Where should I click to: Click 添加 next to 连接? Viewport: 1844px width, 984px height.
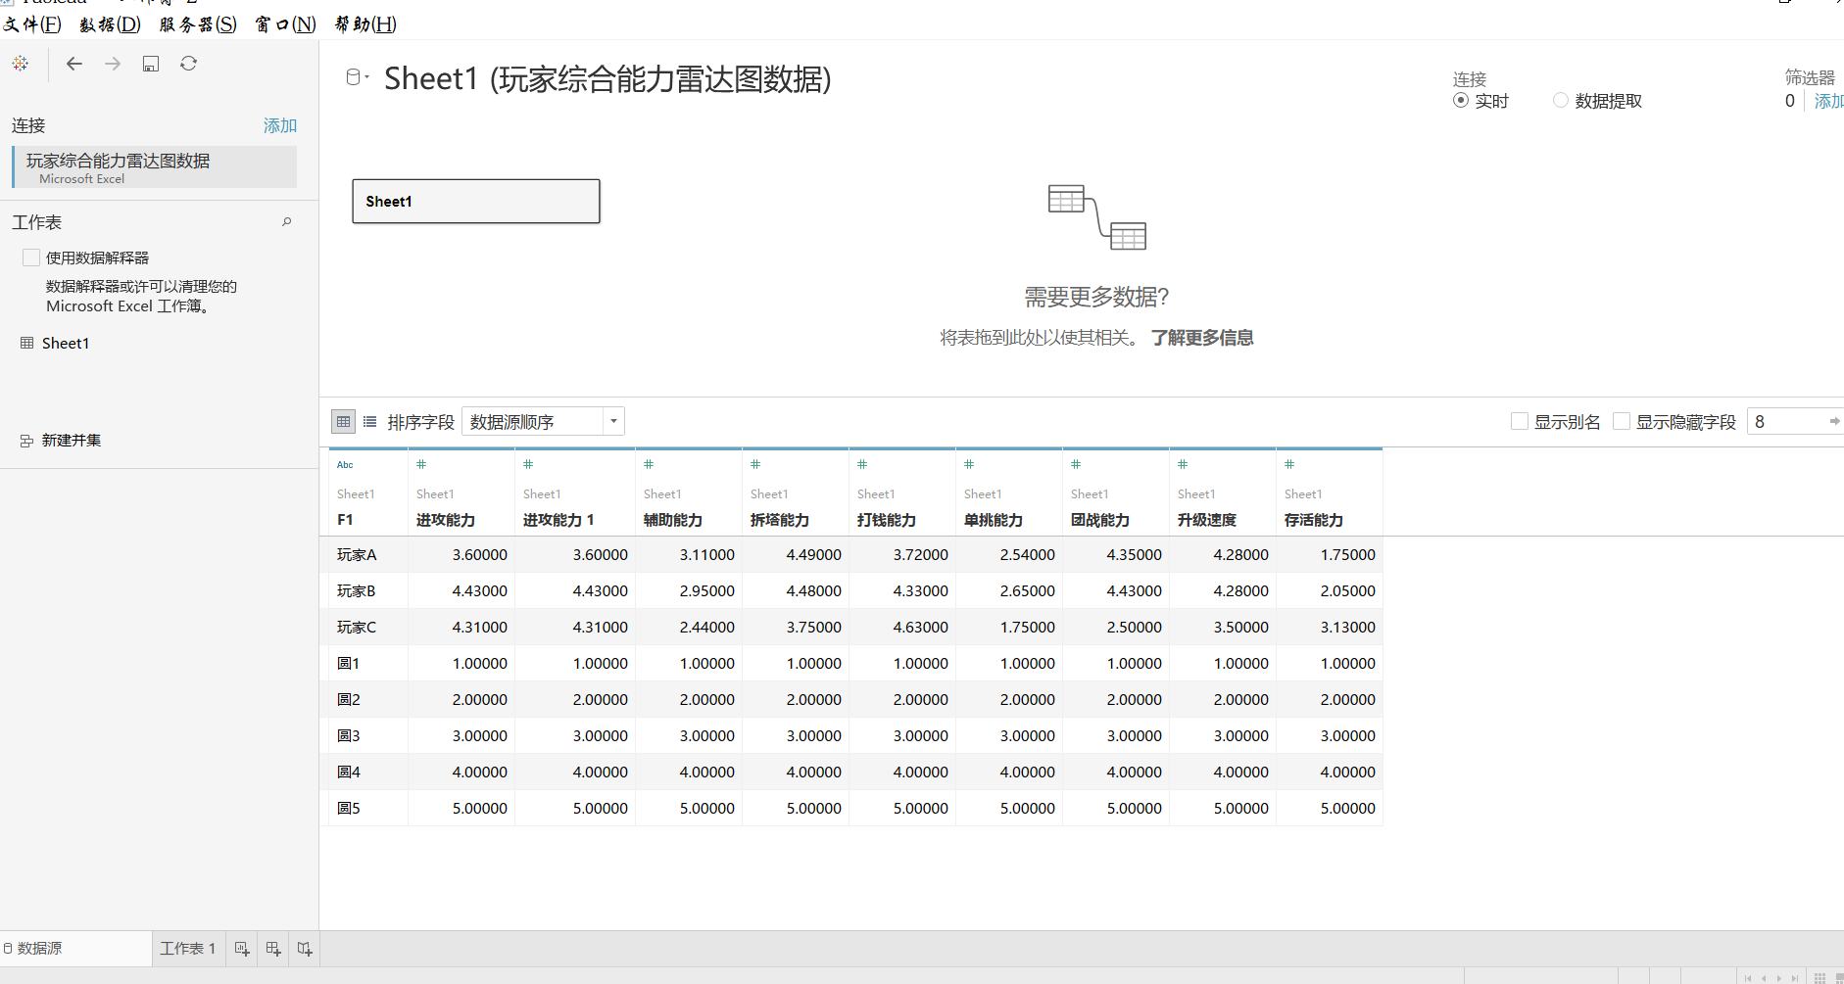click(x=280, y=125)
